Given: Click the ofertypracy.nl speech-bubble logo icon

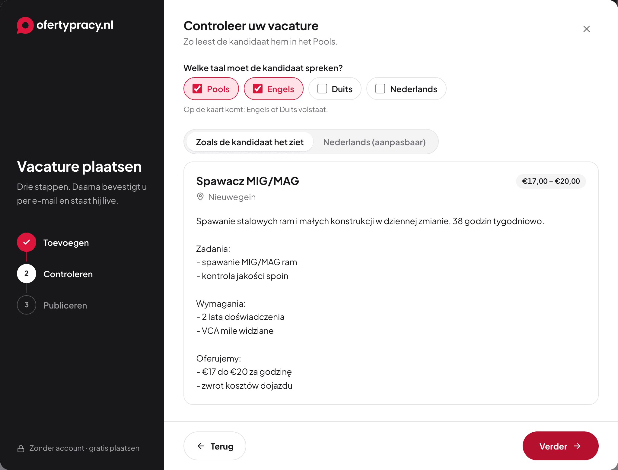Looking at the screenshot, I should 25,25.
